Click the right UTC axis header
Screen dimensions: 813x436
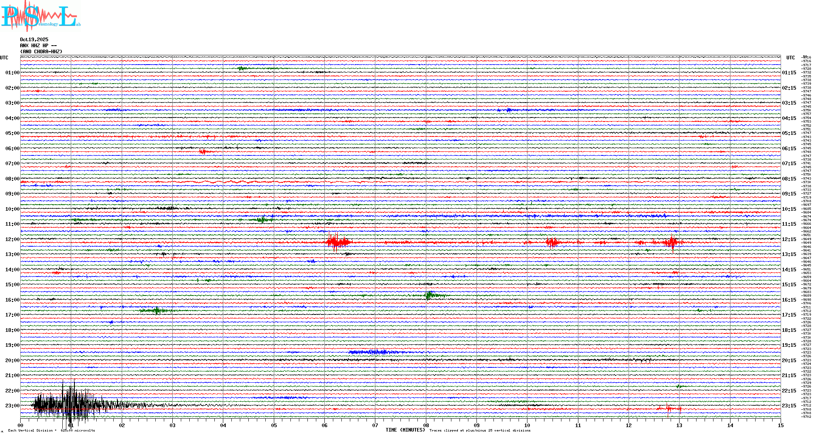[x=790, y=58]
